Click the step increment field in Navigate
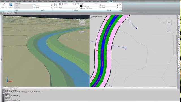 pos(68,4)
